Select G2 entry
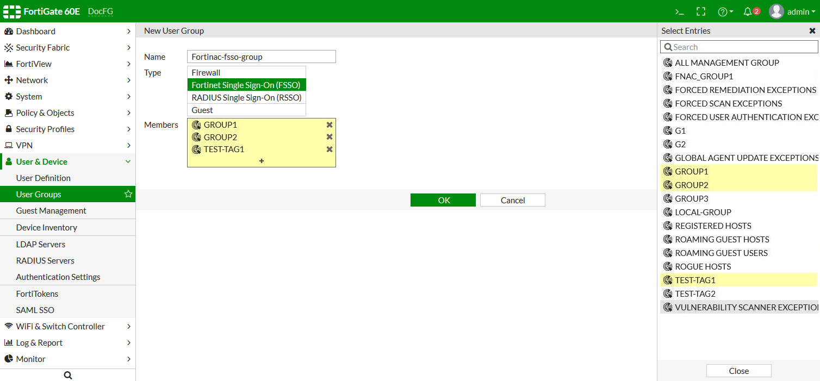Screen dimensions: 820x381 [739, 144]
